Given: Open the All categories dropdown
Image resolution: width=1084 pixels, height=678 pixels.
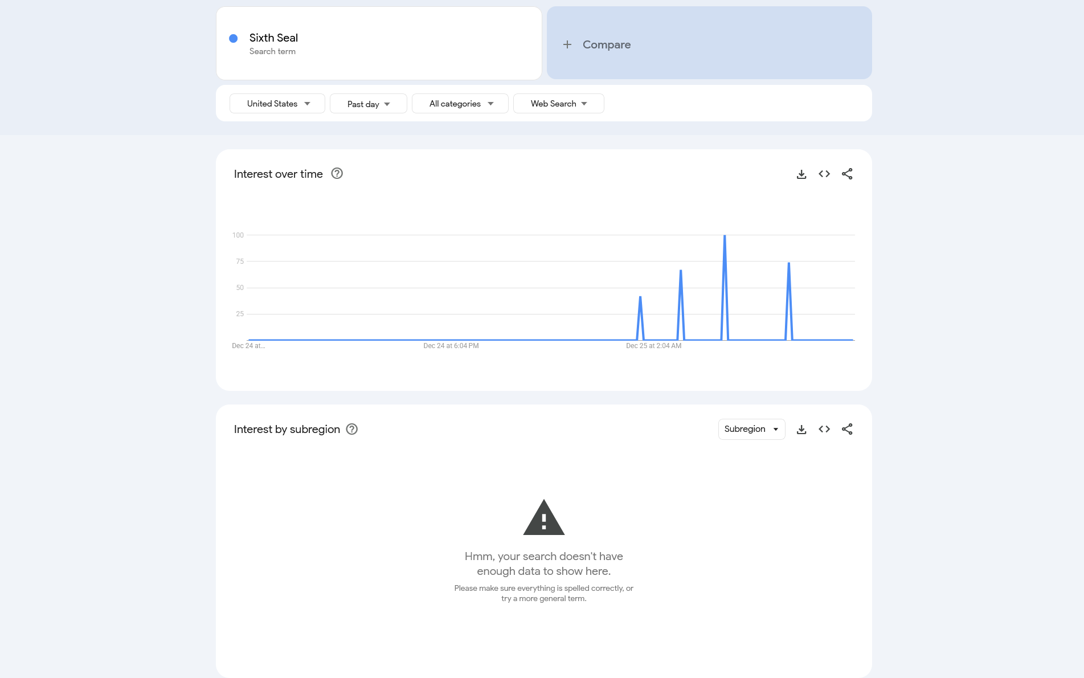Looking at the screenshot, I should [460, 104].
